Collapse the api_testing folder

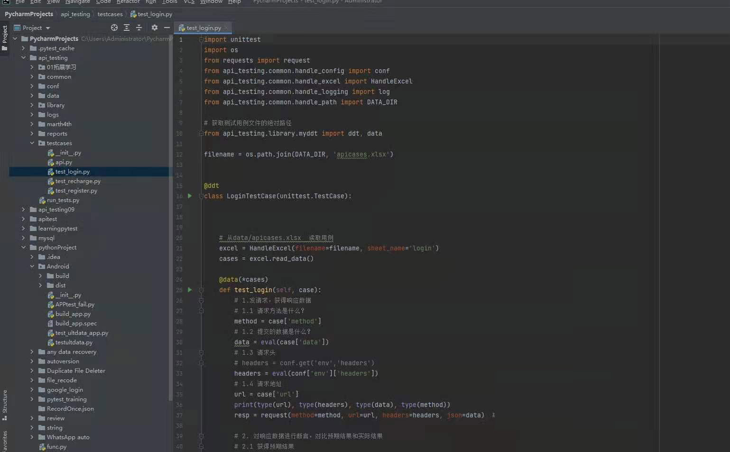click(23, 57)
